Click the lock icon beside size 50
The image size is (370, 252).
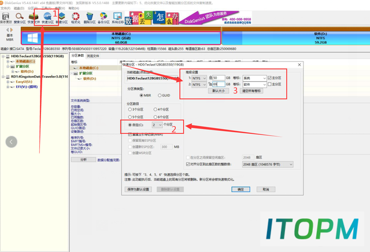click(x=210, y=77)
